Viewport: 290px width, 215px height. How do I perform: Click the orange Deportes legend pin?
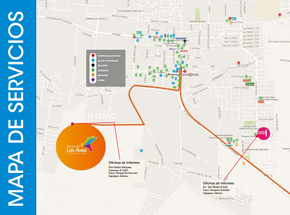click(x=92, y=75)
